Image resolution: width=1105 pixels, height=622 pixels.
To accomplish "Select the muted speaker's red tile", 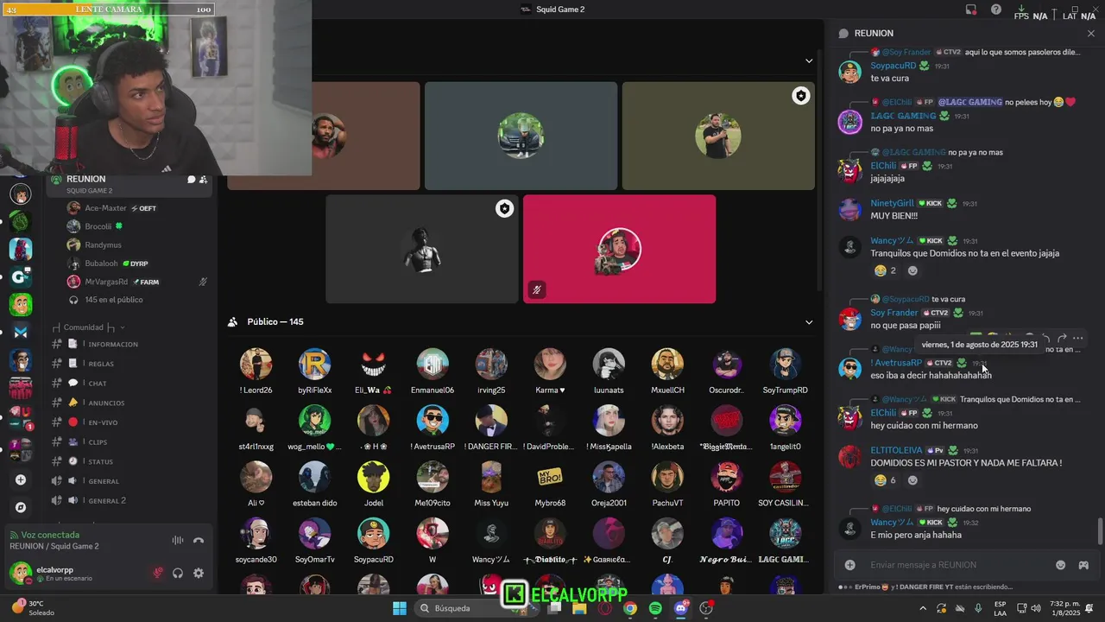I will point(619,249).
